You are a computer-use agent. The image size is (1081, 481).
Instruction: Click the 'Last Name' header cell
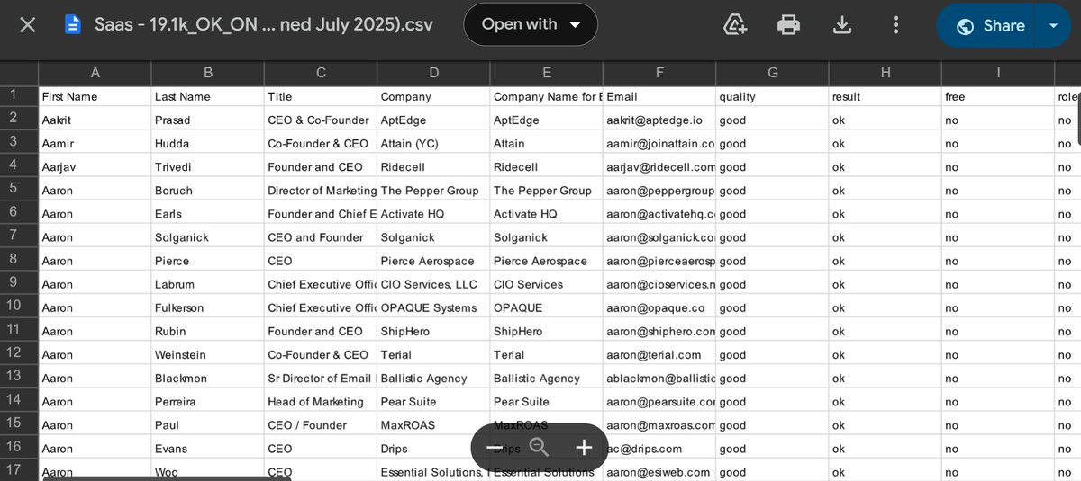pyautogui.click(x=208, y=96)
